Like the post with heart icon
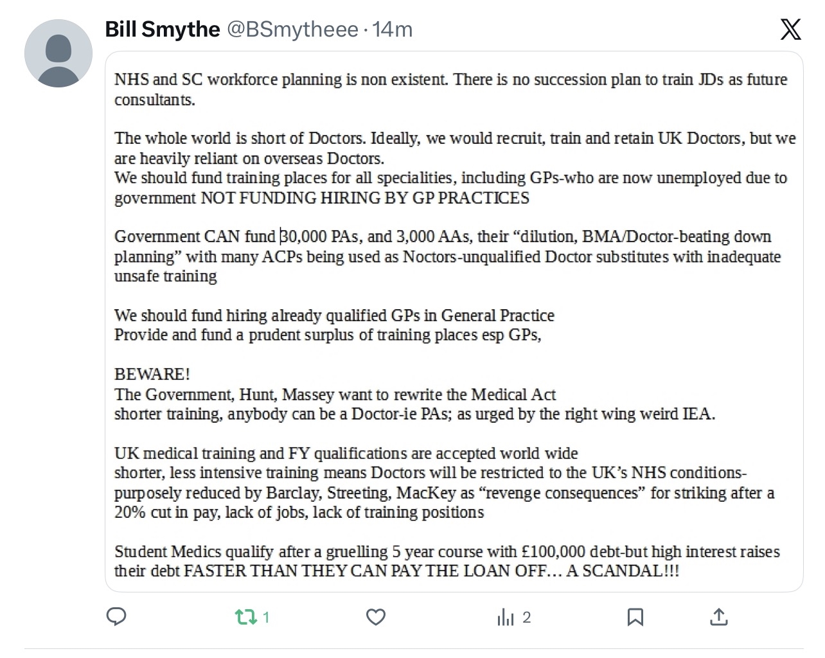The height and width of the screenshot is (658, 825). point(375,618)
